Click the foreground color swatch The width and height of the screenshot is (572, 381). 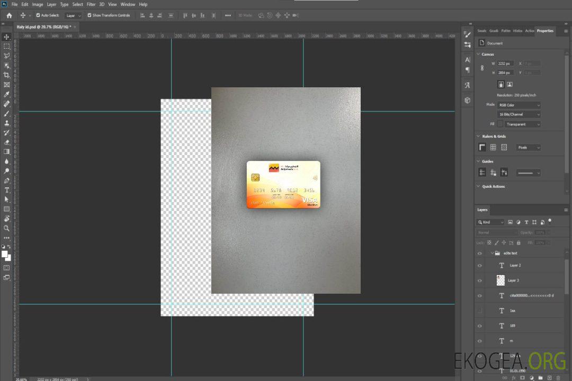[5, 255]
